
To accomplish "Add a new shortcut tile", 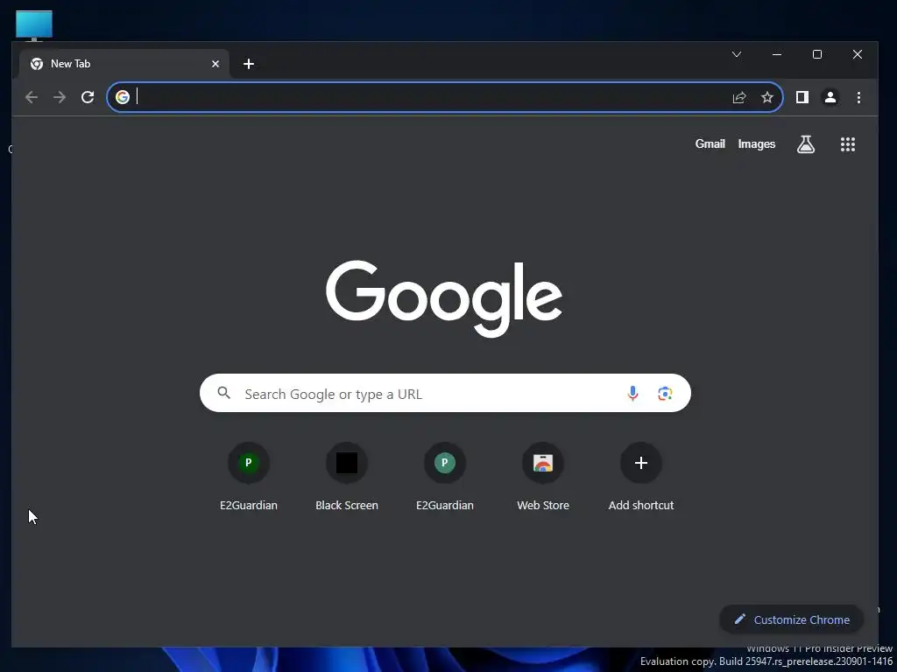I will point(640,478).
